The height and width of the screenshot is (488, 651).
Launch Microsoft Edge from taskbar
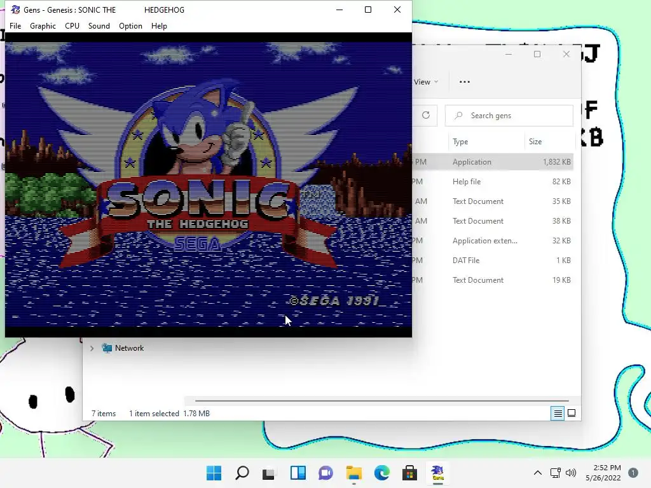click(382, 473)
